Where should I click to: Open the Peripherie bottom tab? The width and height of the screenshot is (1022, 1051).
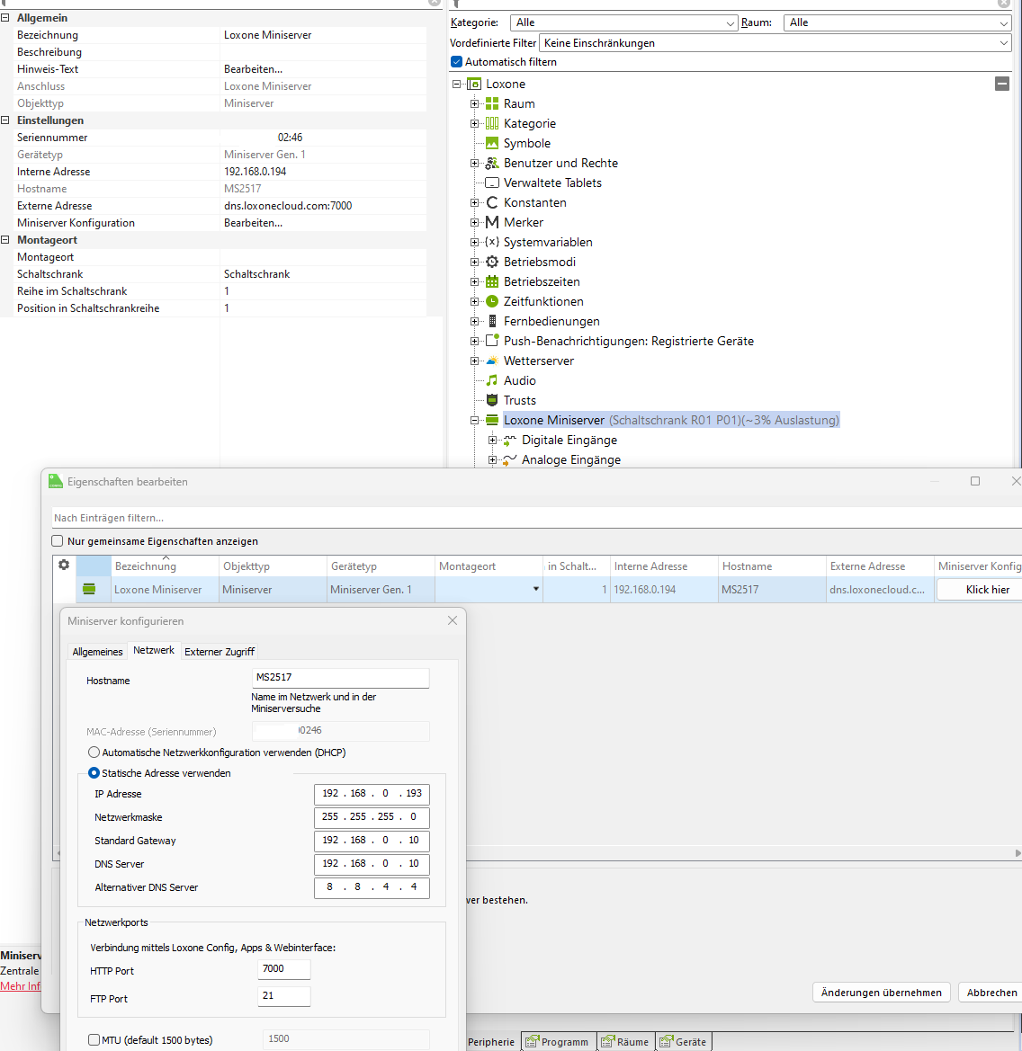point(491,1042)
